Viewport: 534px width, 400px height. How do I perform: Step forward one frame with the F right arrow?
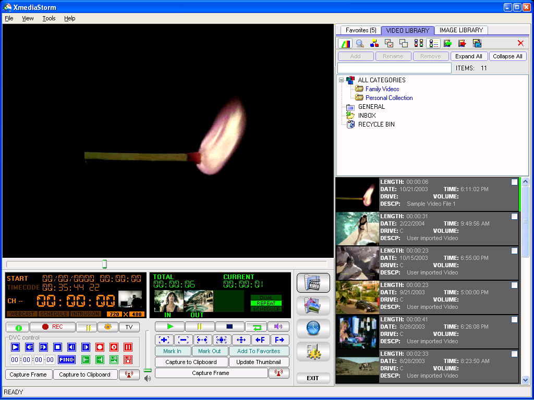(x=280, y=340)
